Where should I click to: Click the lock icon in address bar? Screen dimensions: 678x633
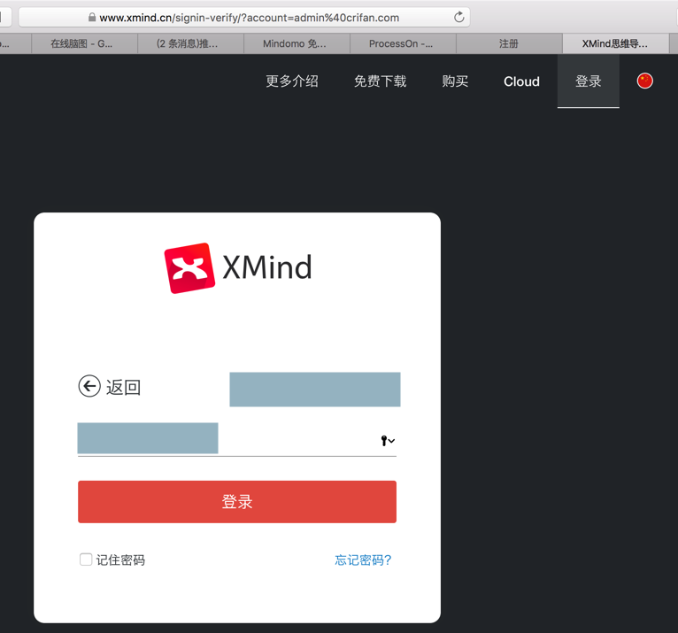point(92,18)
